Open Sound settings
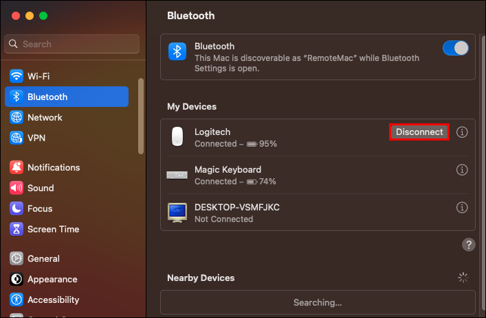The width and height of the screenshot is (486, 318). (x=41, y=188)
